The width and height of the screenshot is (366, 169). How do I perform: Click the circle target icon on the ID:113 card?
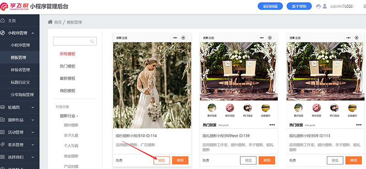(x=357, y=38)
